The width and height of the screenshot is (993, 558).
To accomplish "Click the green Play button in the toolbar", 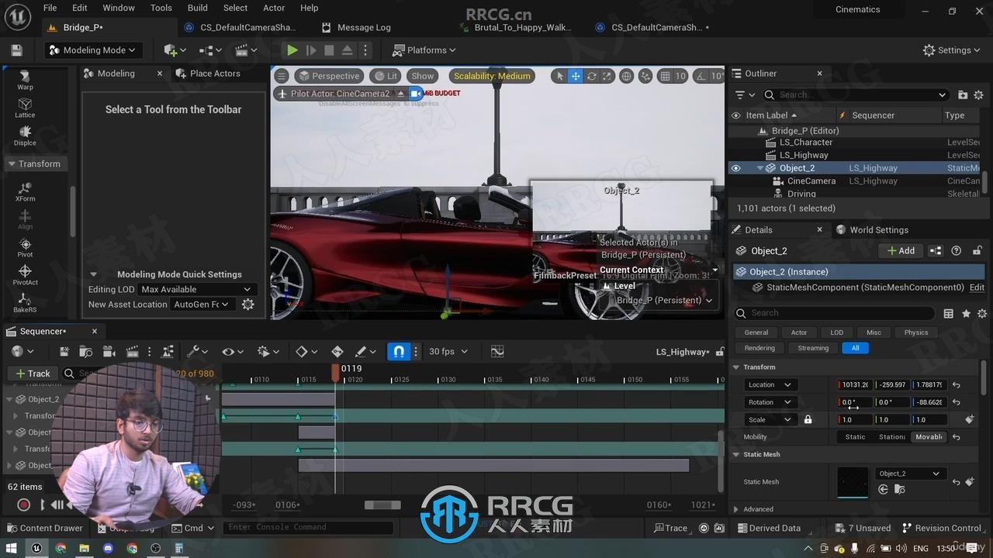I will click(292, 50).
